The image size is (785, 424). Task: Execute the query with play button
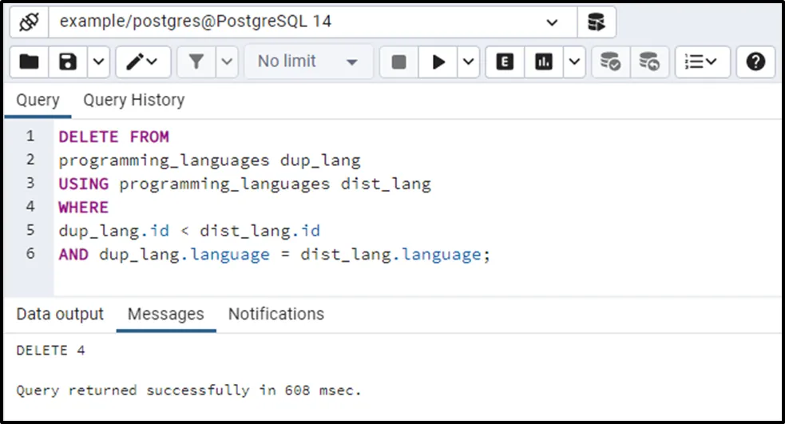[x=438, y=61]
